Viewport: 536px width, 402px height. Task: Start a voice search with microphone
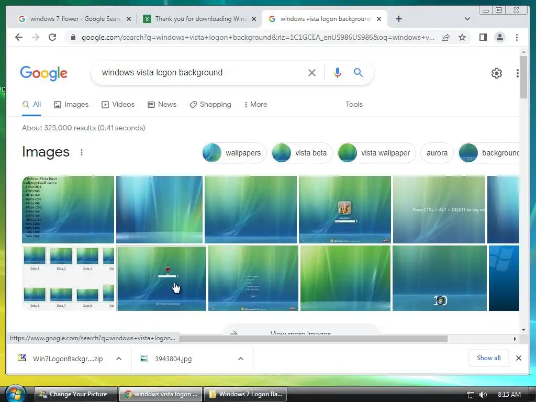click(338, 72)
